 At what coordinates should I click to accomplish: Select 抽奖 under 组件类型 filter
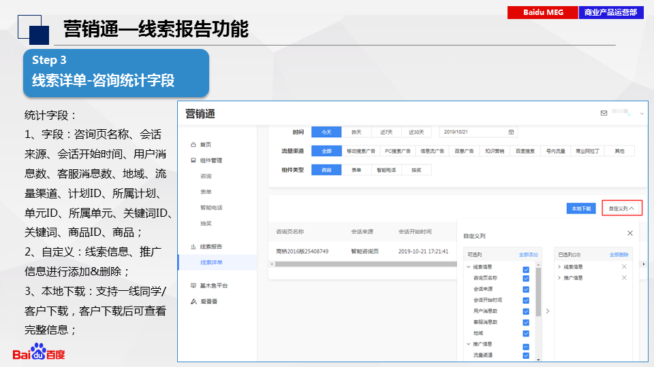pyautogui.click(x=416, y=170)
